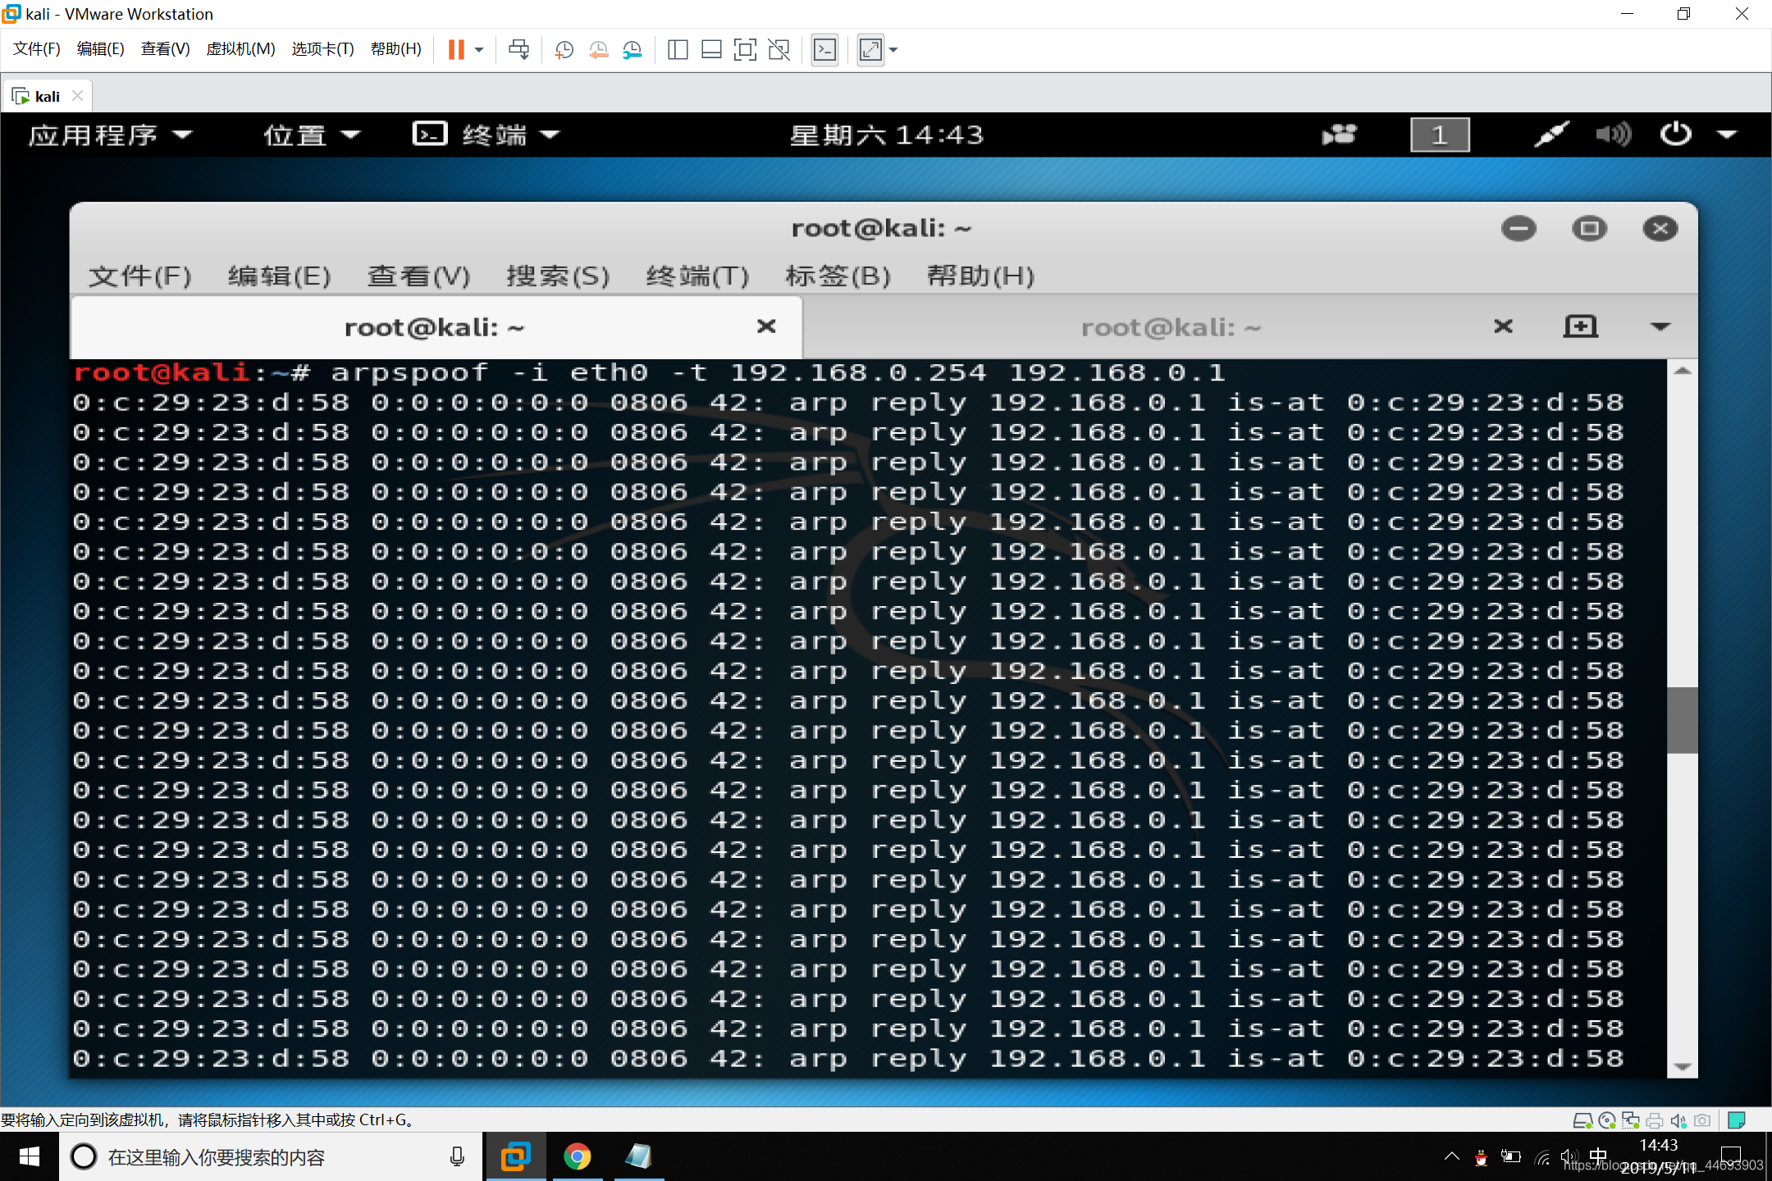Image resolution: width=1772 pixels, height=1181 pixels.
Task: Click the send Ctrl+Alt+Del toolbar icon
Action: [x=518, y=50]
